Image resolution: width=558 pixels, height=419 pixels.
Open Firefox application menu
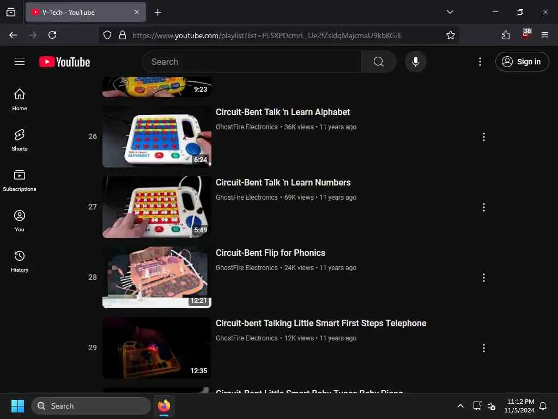[x=545, y=35]
